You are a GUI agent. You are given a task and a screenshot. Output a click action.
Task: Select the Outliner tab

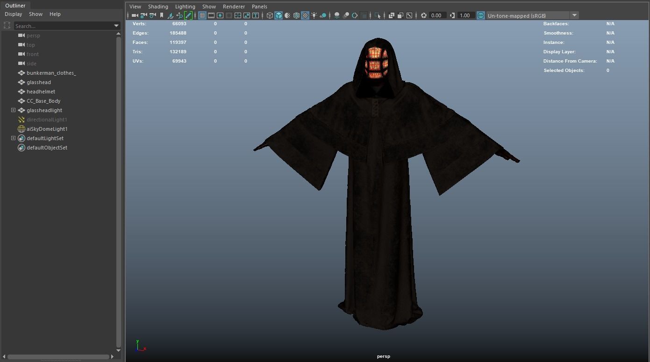(x=15, y=6)
